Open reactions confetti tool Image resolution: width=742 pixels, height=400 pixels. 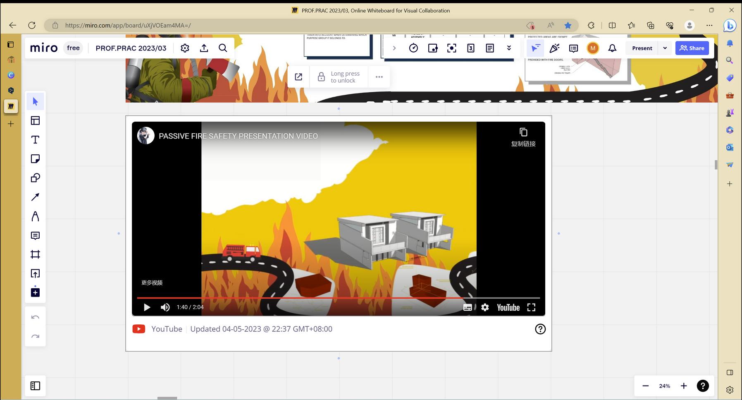[554, 48]
